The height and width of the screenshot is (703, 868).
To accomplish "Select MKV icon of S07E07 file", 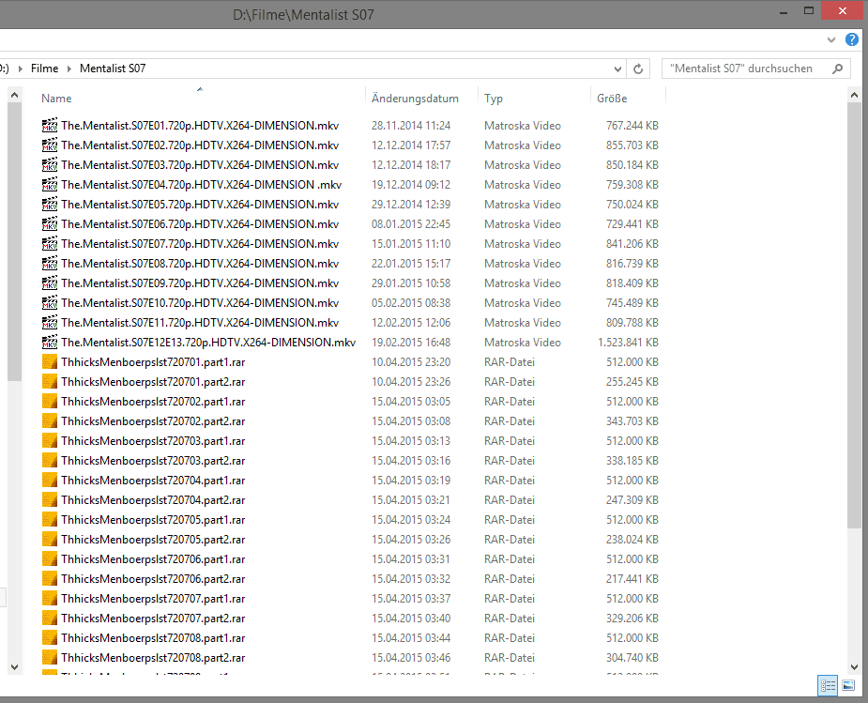I will click(x=50, y=243).
